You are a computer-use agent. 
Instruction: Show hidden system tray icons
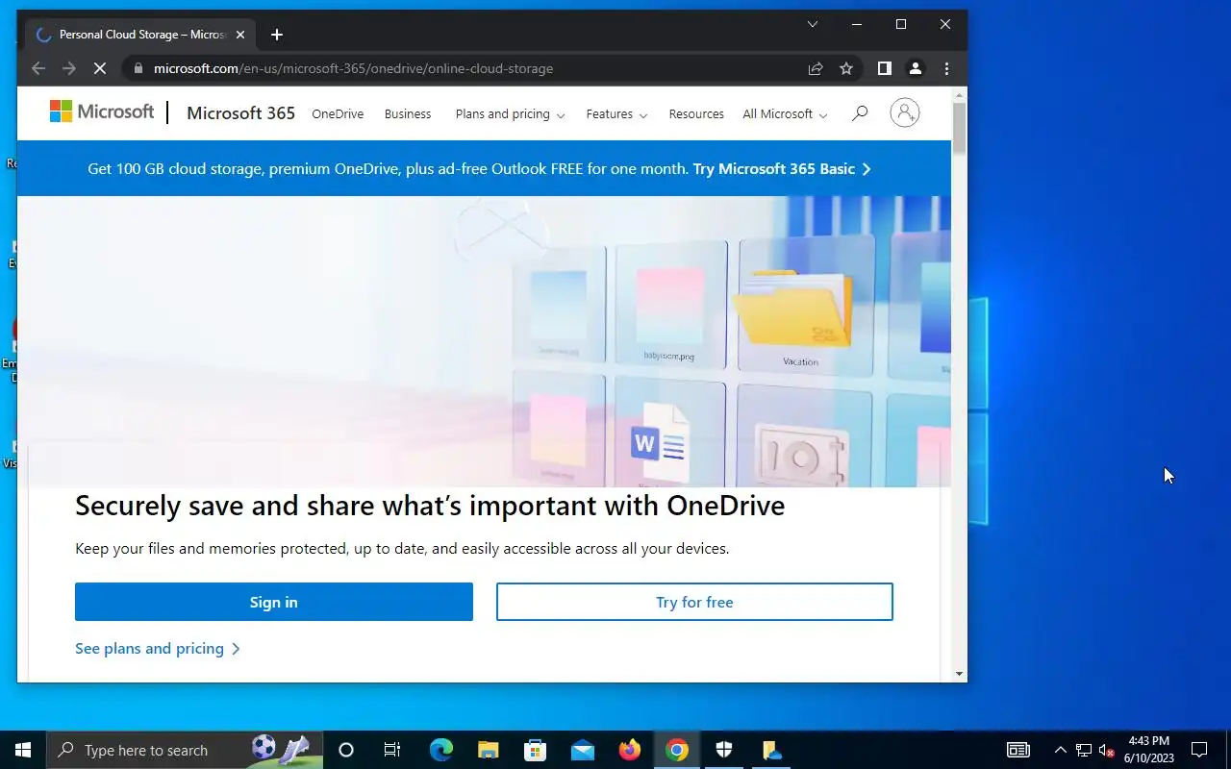[x=1061, y=750]
